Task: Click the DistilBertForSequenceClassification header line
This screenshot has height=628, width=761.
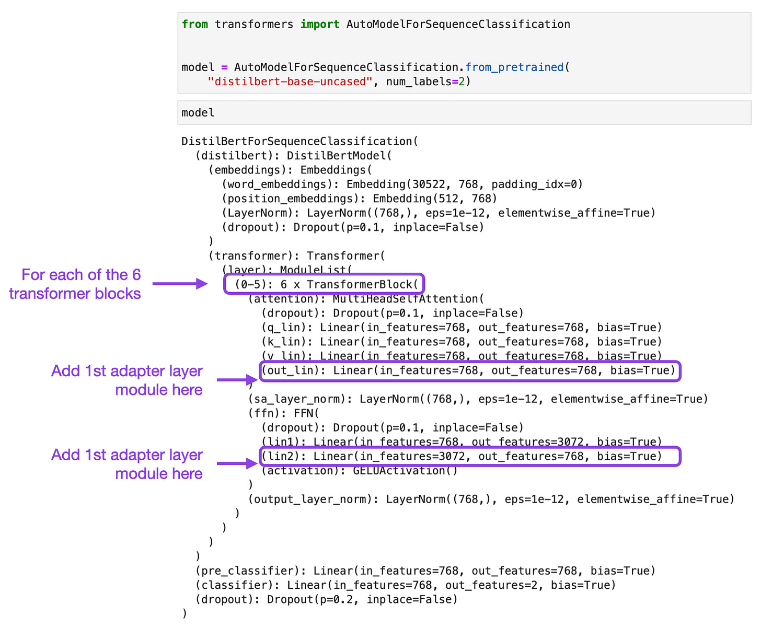Action: 298,141
